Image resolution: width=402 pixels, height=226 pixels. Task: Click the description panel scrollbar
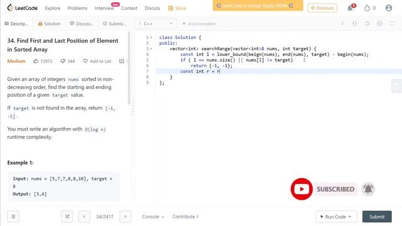click(129, 68)
